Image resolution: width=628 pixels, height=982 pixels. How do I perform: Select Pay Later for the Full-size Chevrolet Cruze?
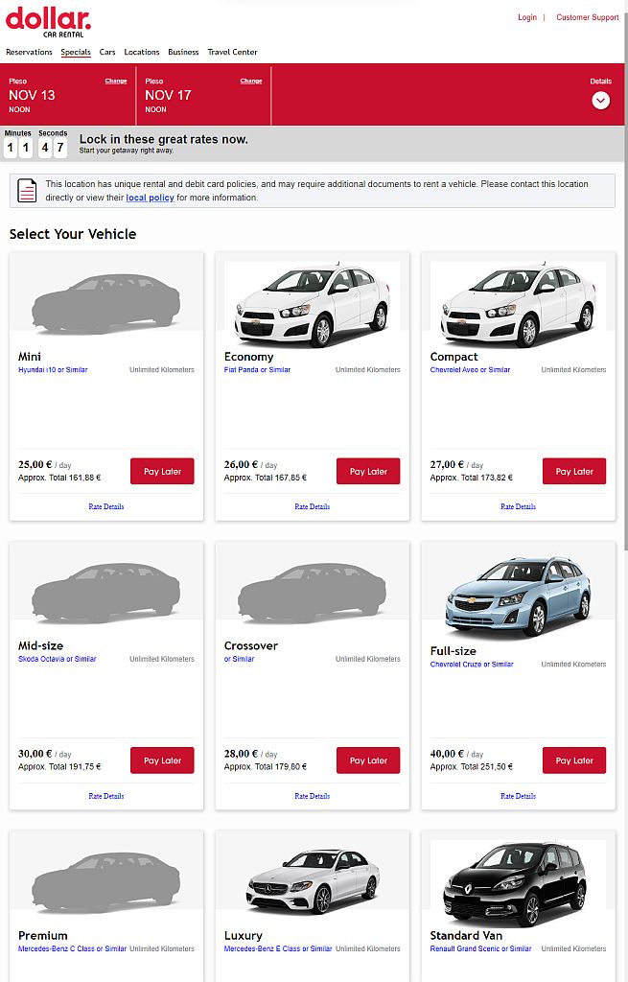[x=573, y=760]
